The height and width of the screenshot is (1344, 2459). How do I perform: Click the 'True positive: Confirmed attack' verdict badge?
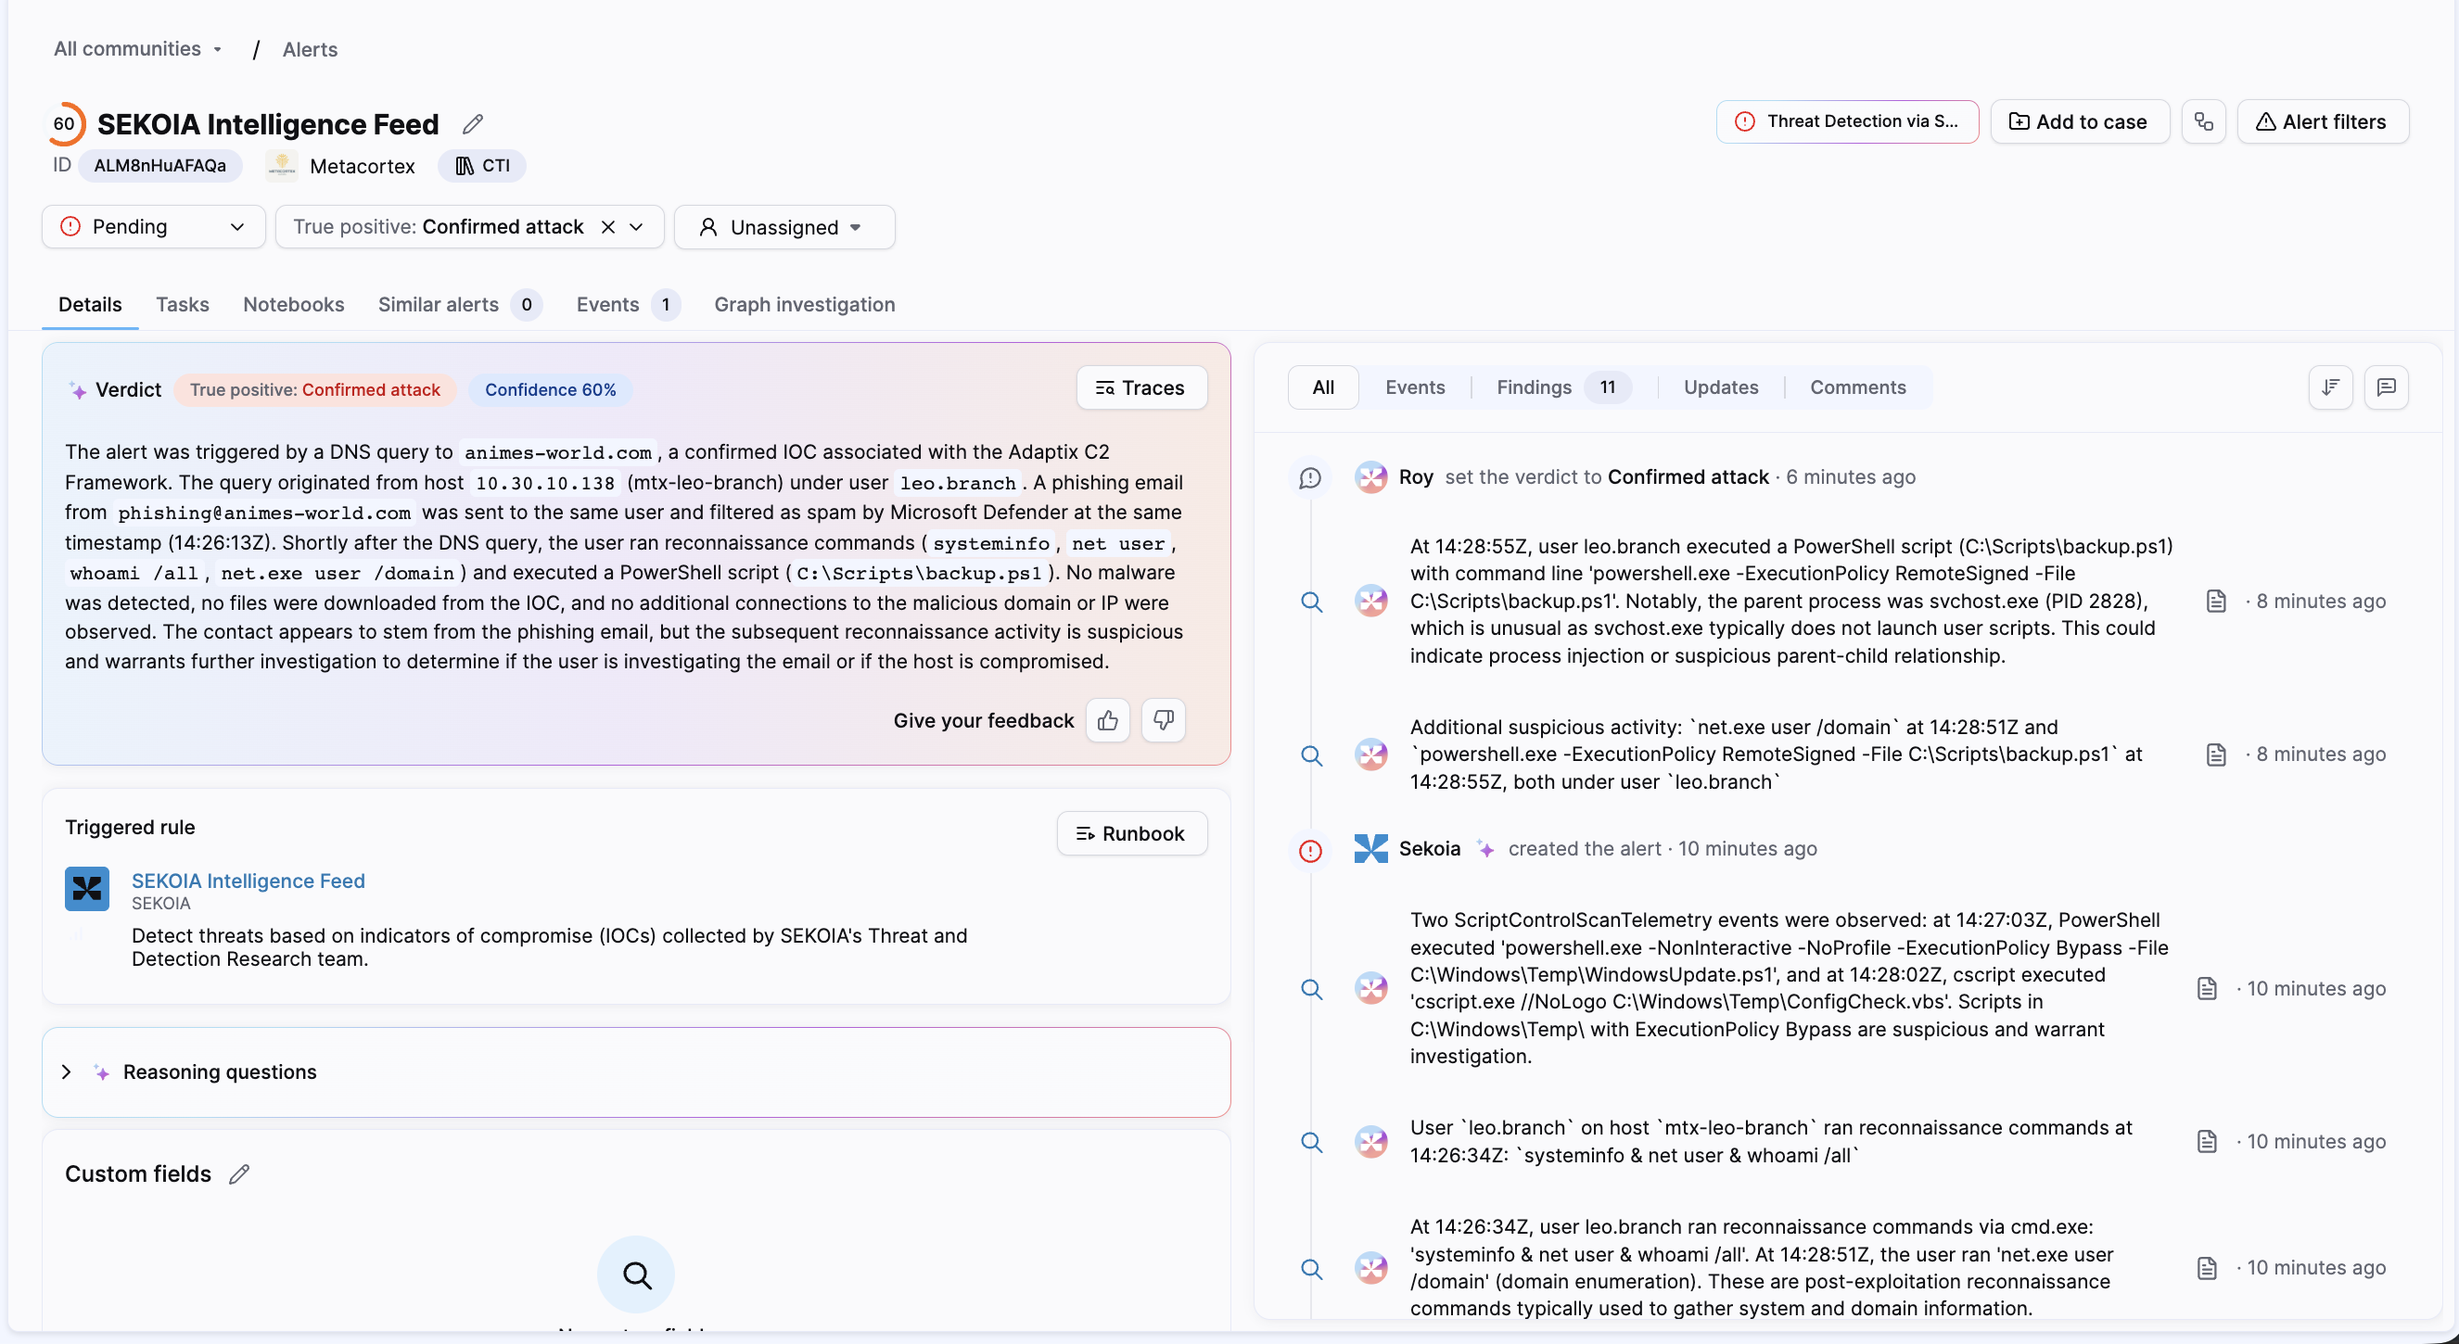pyautogui.click(x=315, y=389)
